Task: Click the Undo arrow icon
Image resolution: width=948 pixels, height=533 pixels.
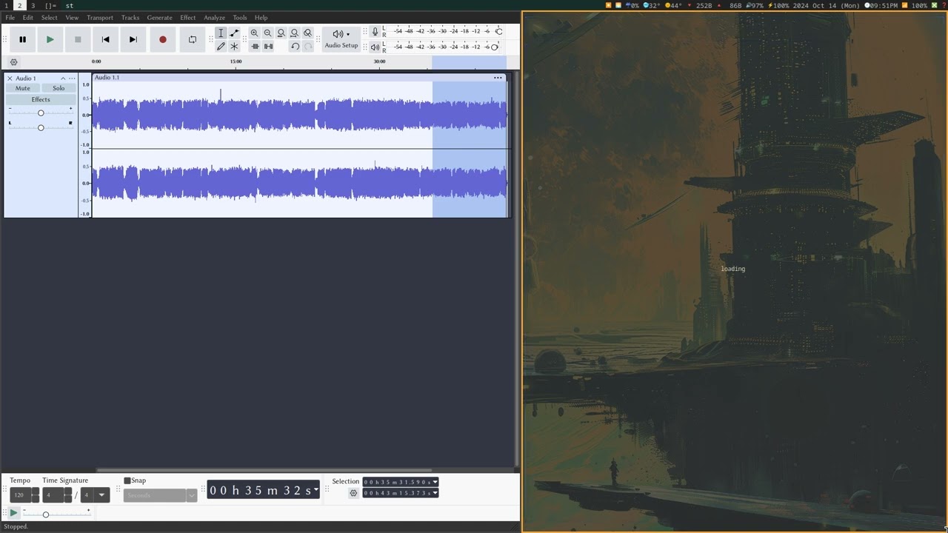Action: [295, 47]
